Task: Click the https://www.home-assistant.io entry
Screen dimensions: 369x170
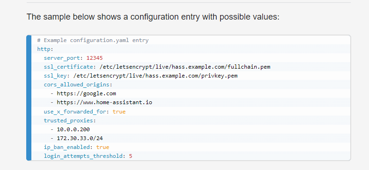Action: pyautogui.click(x=104, y=103)
